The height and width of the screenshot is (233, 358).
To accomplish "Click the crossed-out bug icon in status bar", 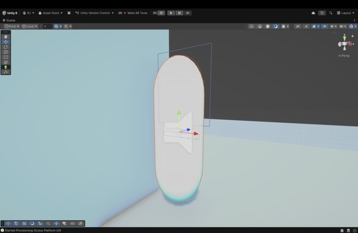I will [342, 230].
